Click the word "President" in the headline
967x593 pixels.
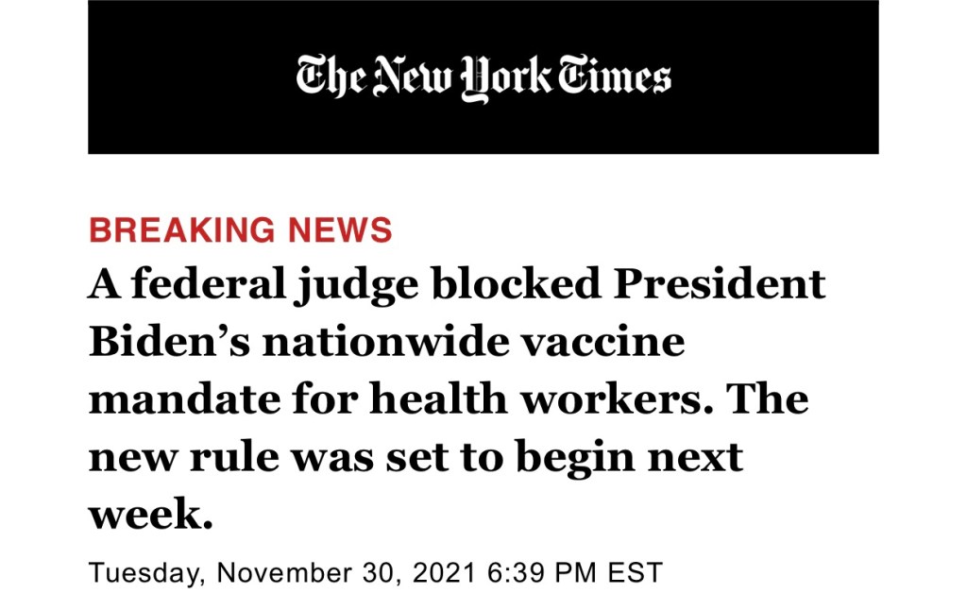pyautogui.click(x=721, y=284)
